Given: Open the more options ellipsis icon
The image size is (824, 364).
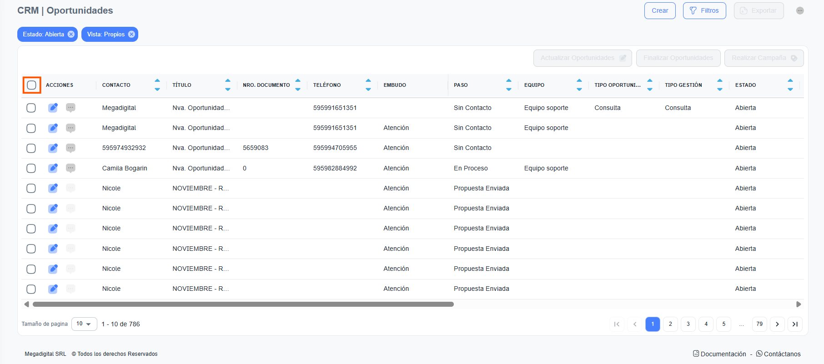Looking at the screenshot, I should point(799,11).
